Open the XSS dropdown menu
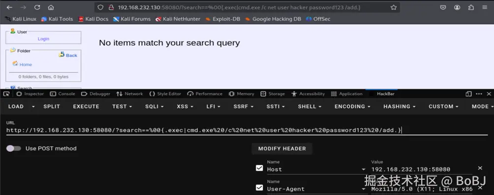This screenshot has height=195, width=494. 185,107
